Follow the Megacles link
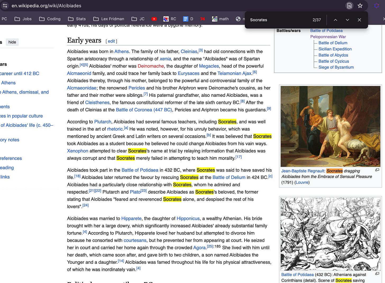 (209, 66)
